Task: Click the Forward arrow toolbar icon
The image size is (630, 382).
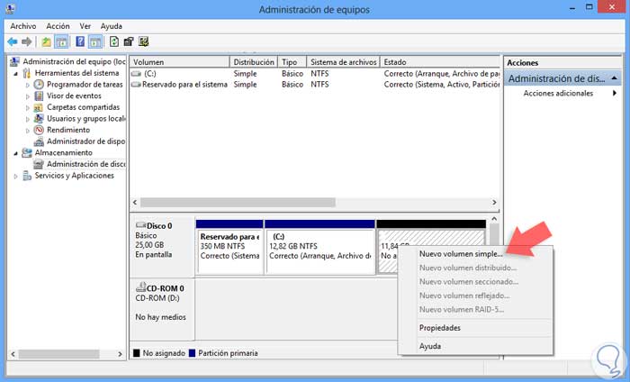Action: pyautogui.click(x=26, y=41)
